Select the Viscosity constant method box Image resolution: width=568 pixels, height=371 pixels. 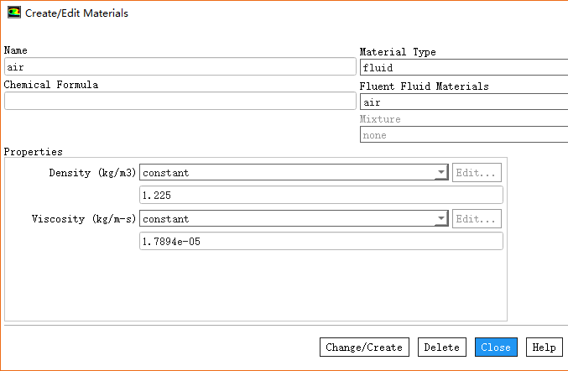[x=285, y=219]
